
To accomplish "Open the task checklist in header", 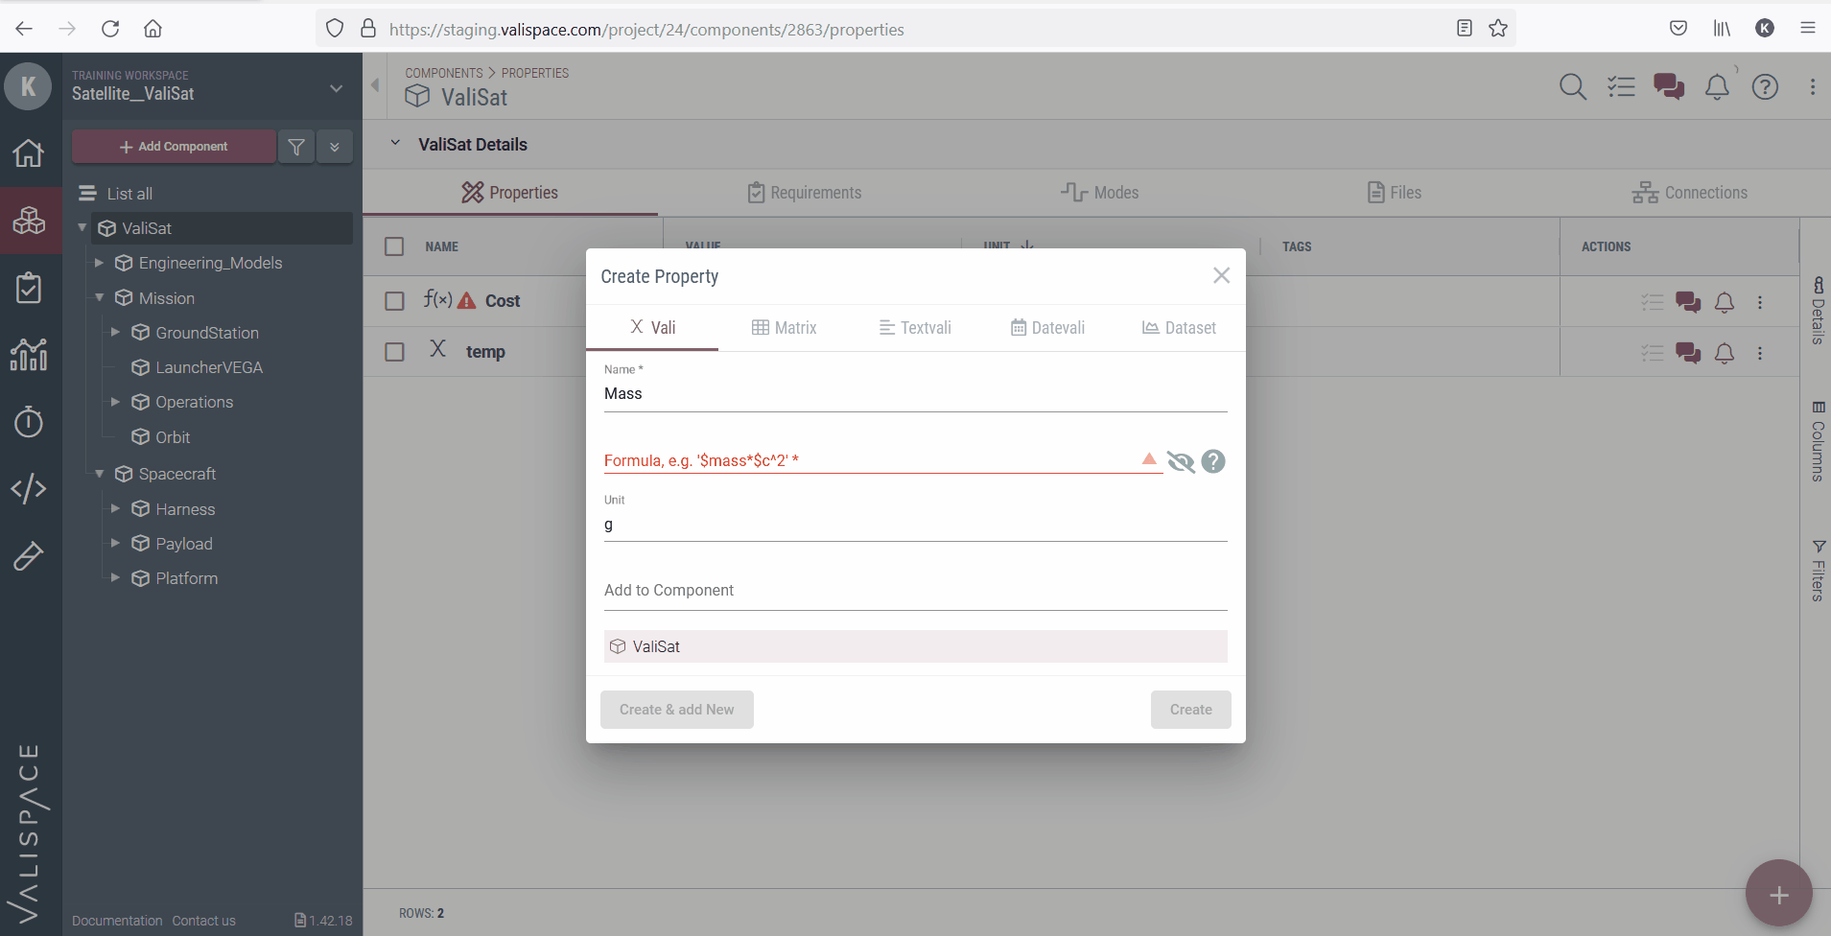I will pyautogui.click(x=1621, y=87).
